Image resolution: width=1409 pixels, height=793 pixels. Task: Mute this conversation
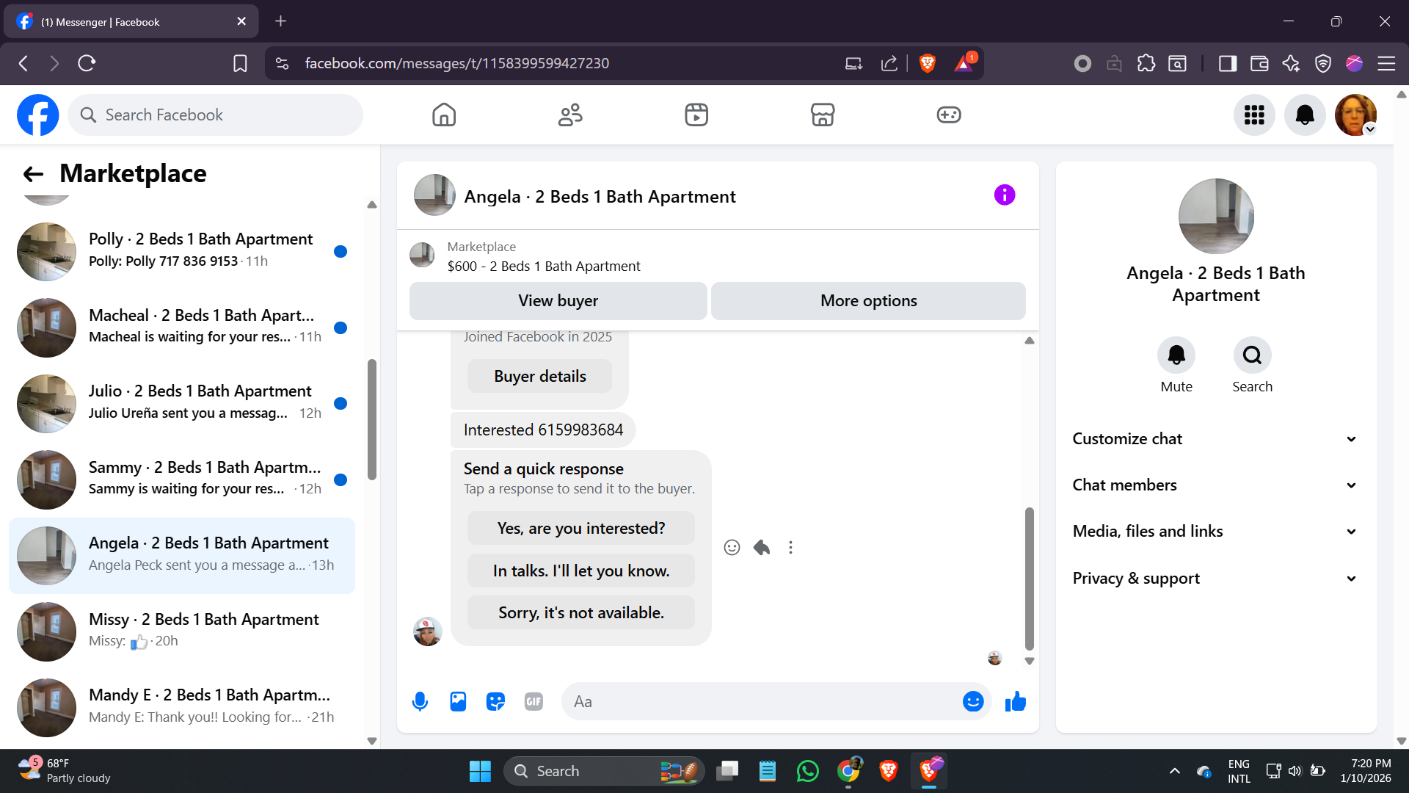click(1176, 356)
